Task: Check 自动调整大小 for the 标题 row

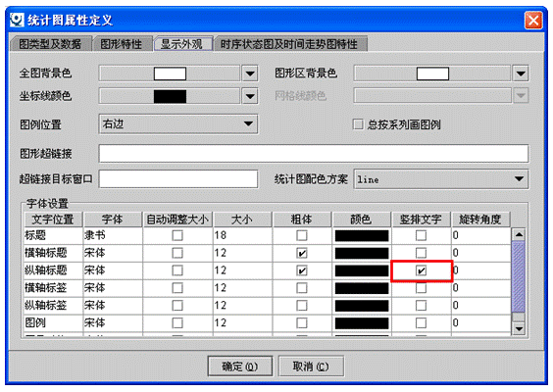Action: point(177,235)
